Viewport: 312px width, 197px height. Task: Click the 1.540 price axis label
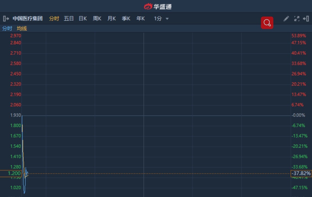coord(15,146)
